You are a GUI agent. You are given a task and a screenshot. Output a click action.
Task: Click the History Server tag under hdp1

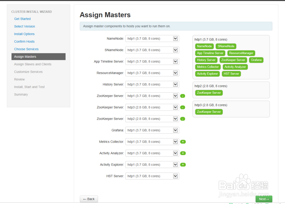pyautogui.click(x=206, y=60)
